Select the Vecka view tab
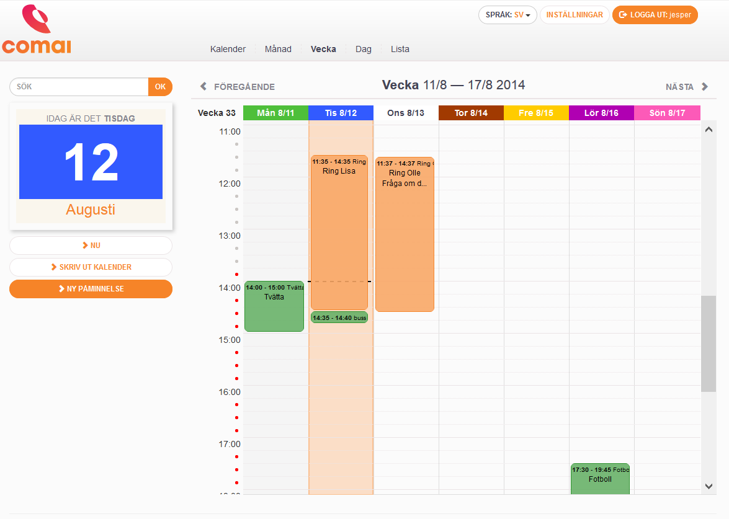 [x=323, y=49]
